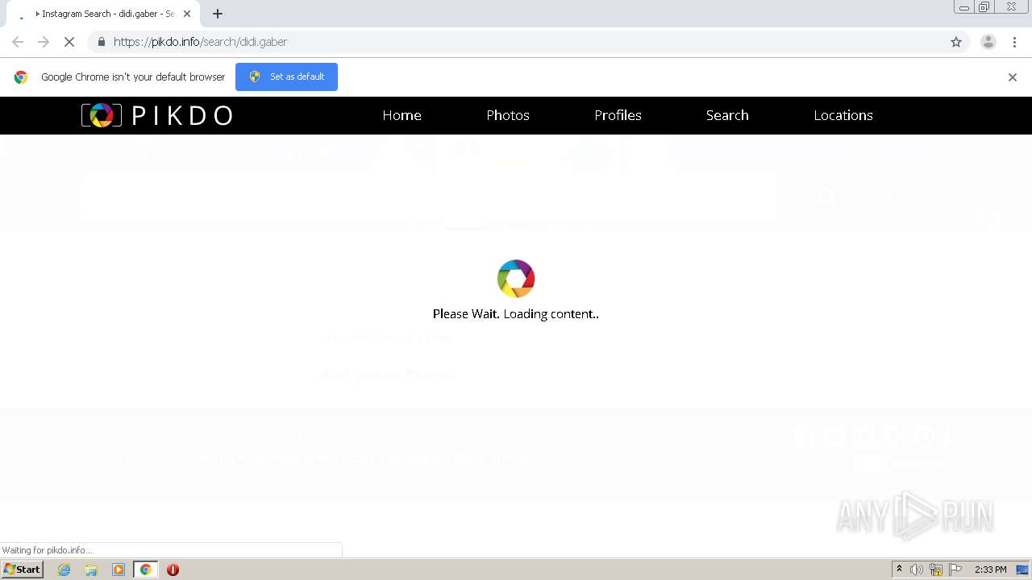Open the volume speaker tray icon
The image size is (1032, 580).
point(917,570)
